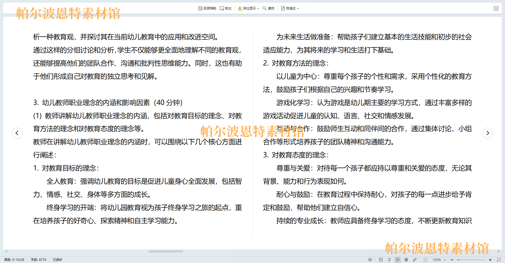Click the text 游戏化学习 on the right page
This screenshot has width=505, height=263.
tap(293, 103)
